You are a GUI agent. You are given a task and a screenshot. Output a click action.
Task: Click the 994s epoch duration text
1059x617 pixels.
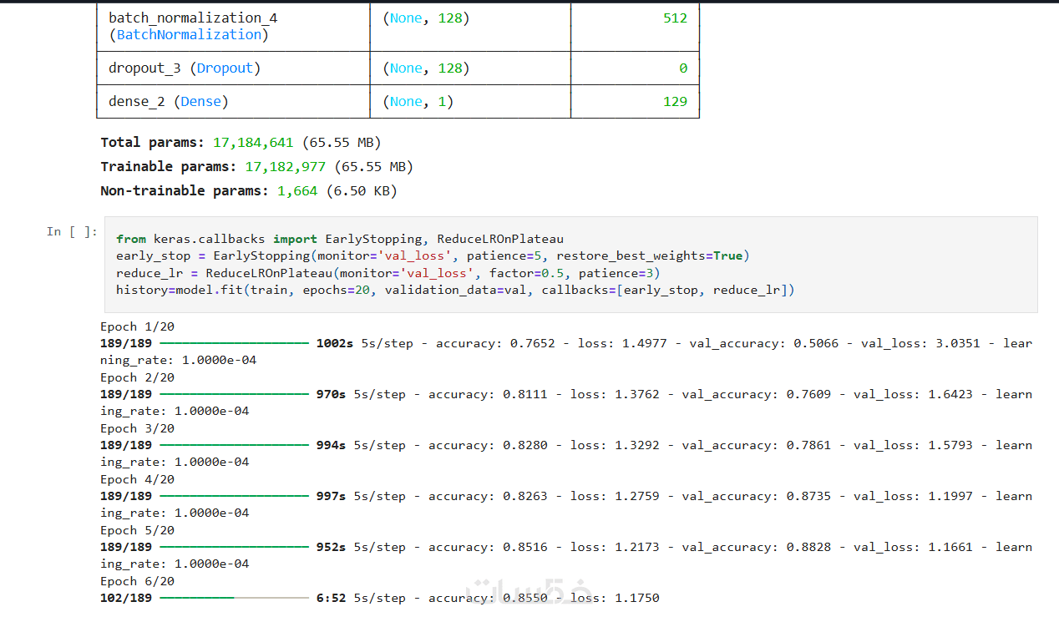pyautogui.click(x=331, y=445)
